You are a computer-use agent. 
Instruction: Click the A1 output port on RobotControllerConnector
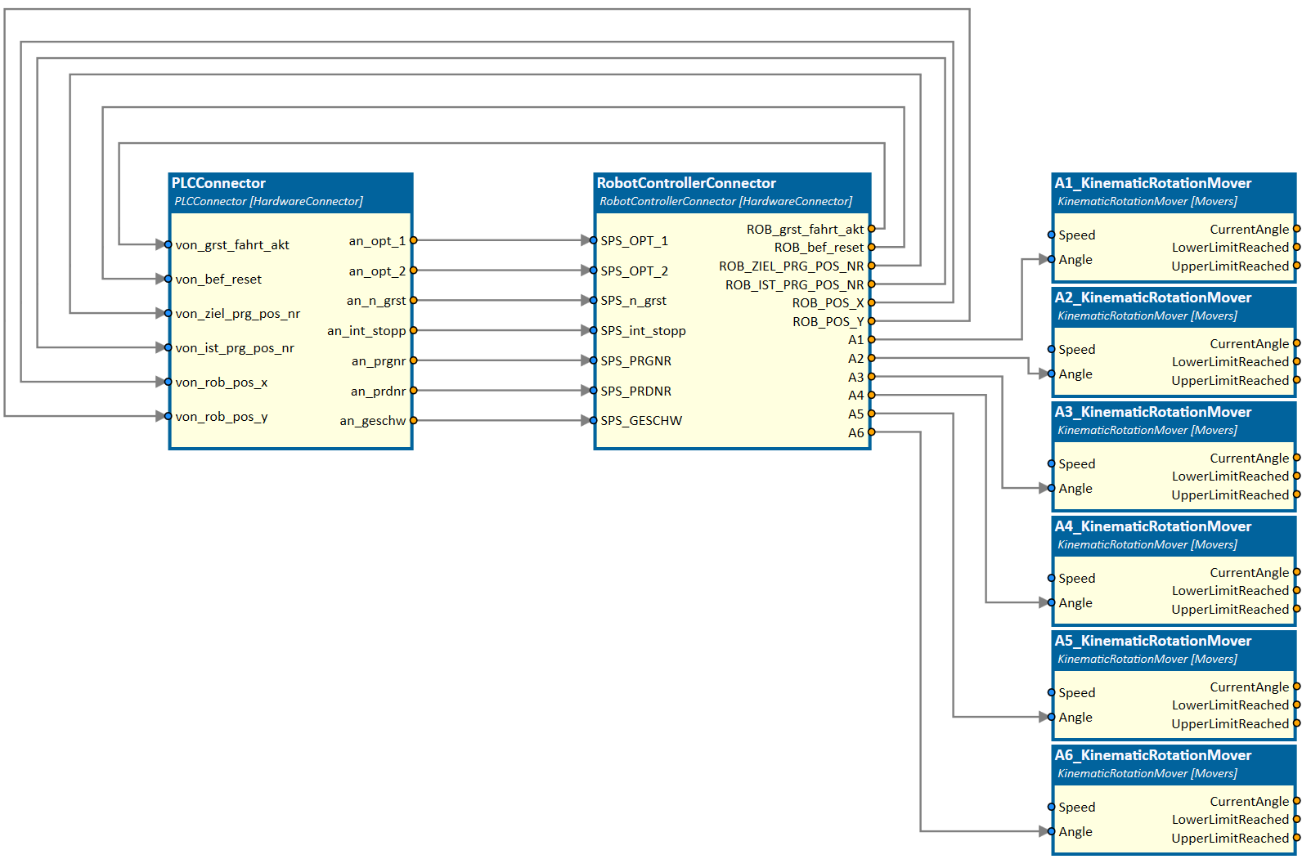(x=871, y=339)
